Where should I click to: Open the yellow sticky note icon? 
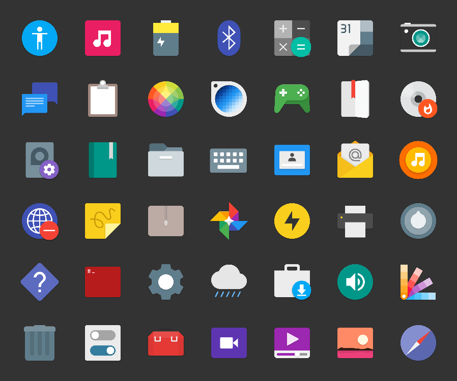[x=103, y=221]
